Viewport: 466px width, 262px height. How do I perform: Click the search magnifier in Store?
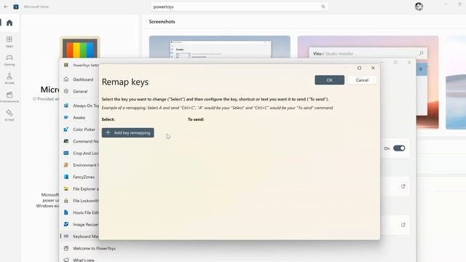[x=323, y=7]
